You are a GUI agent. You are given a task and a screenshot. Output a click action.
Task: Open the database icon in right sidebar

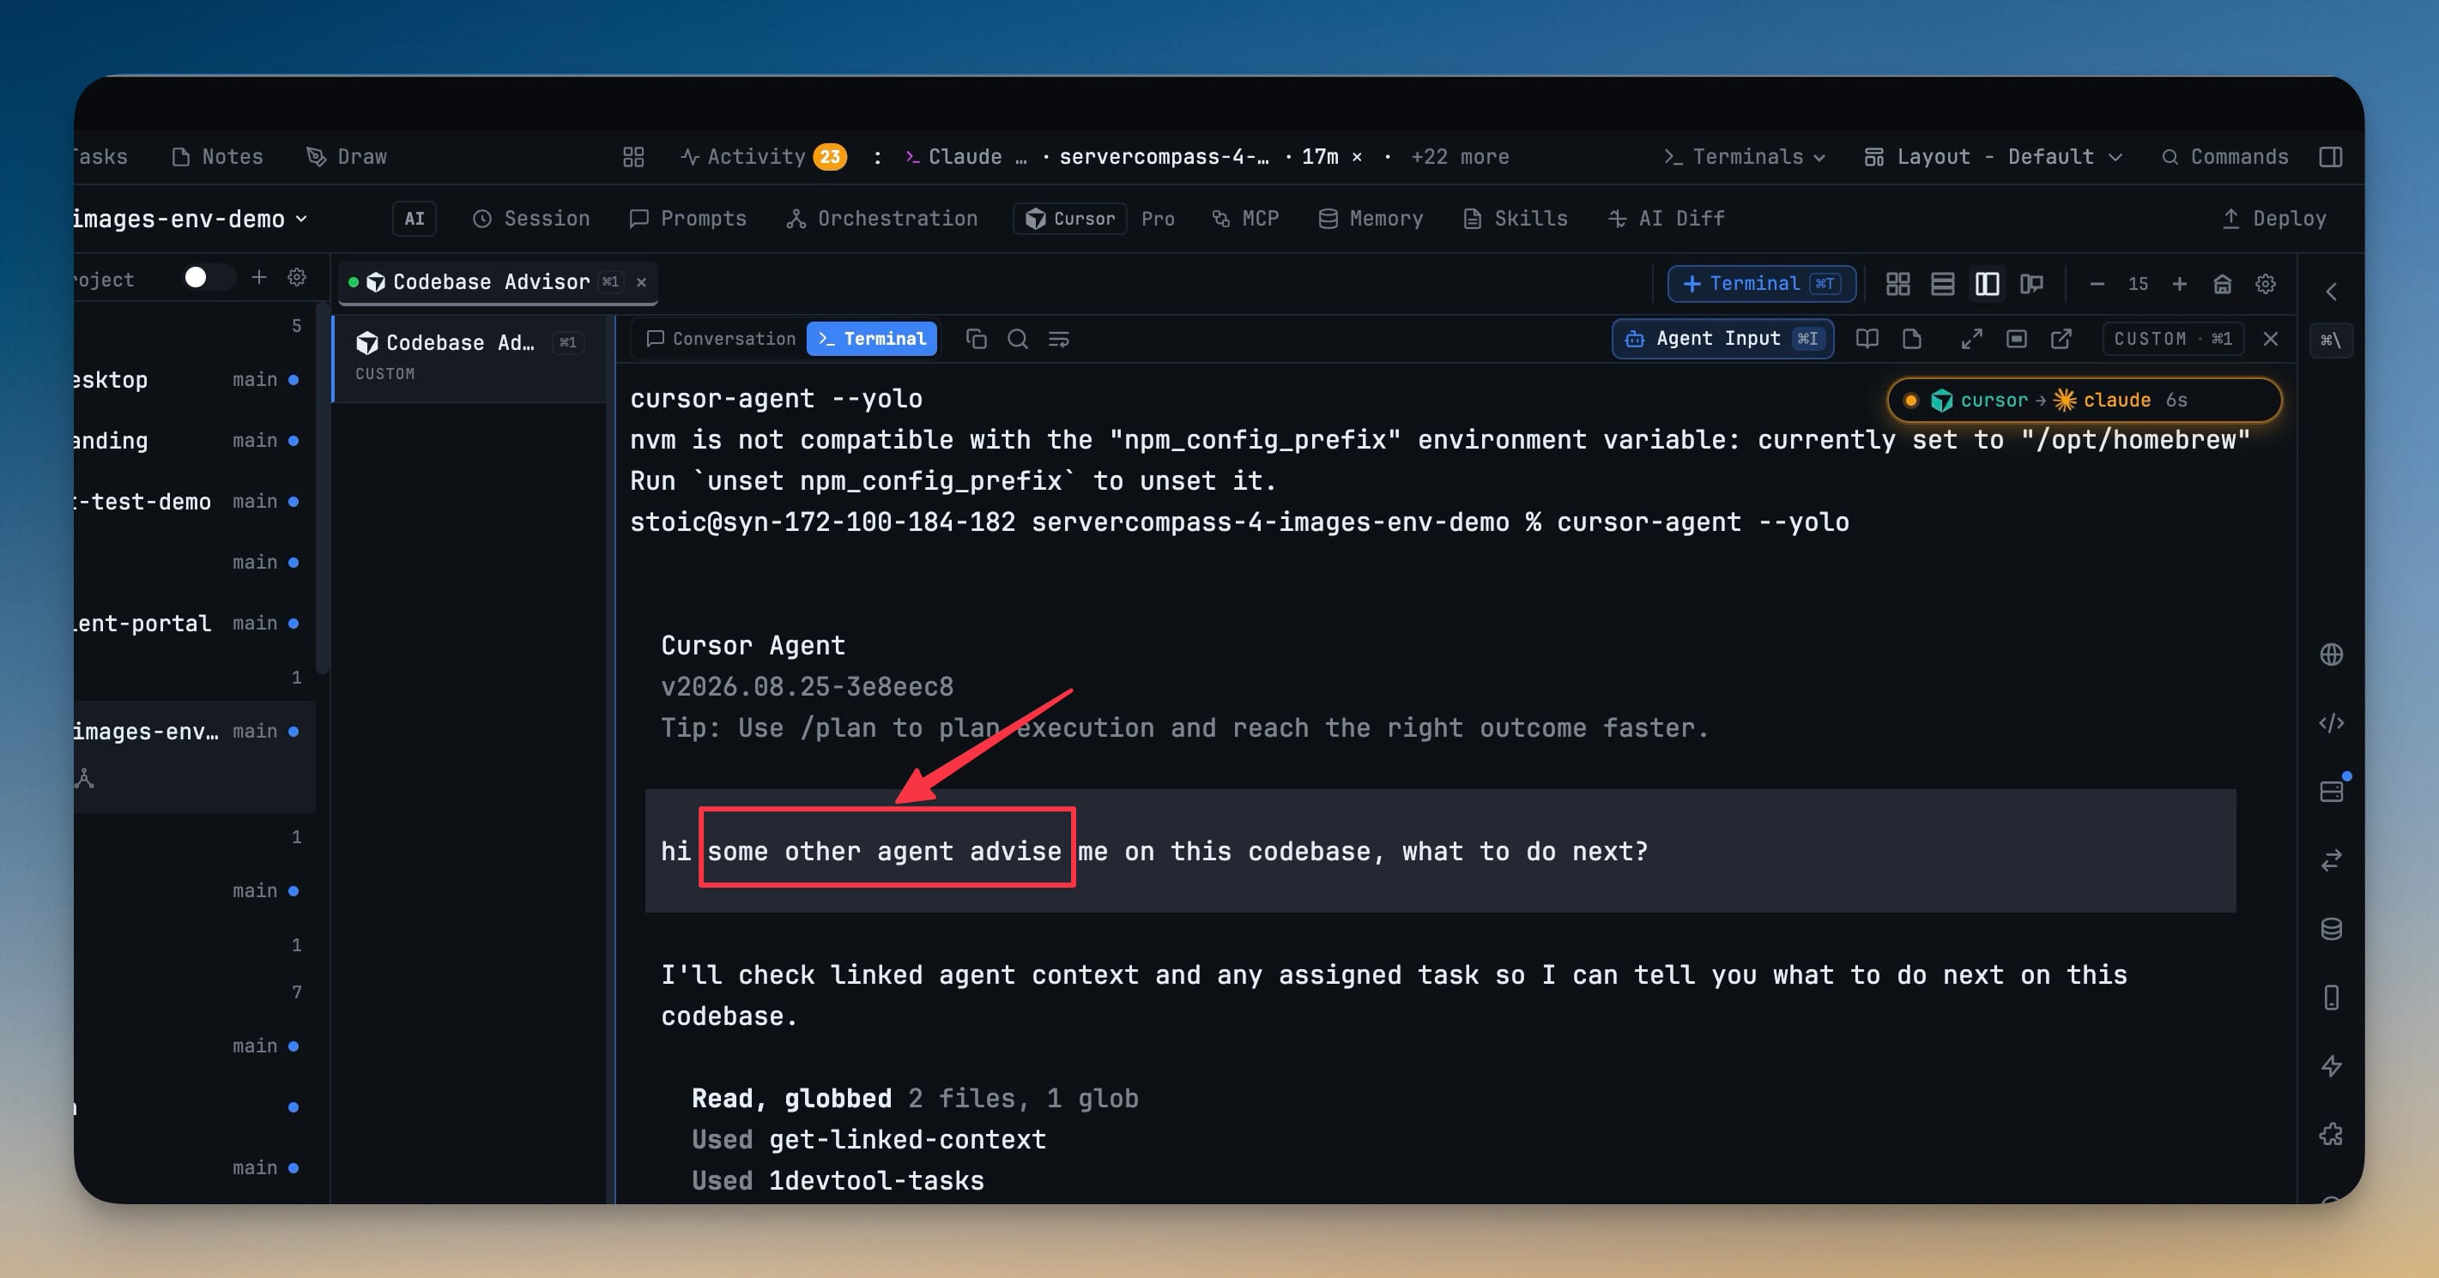tap(2331, 929)
